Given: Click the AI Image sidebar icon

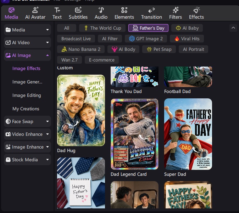Looking at the screenshot, I should [8, 55].
